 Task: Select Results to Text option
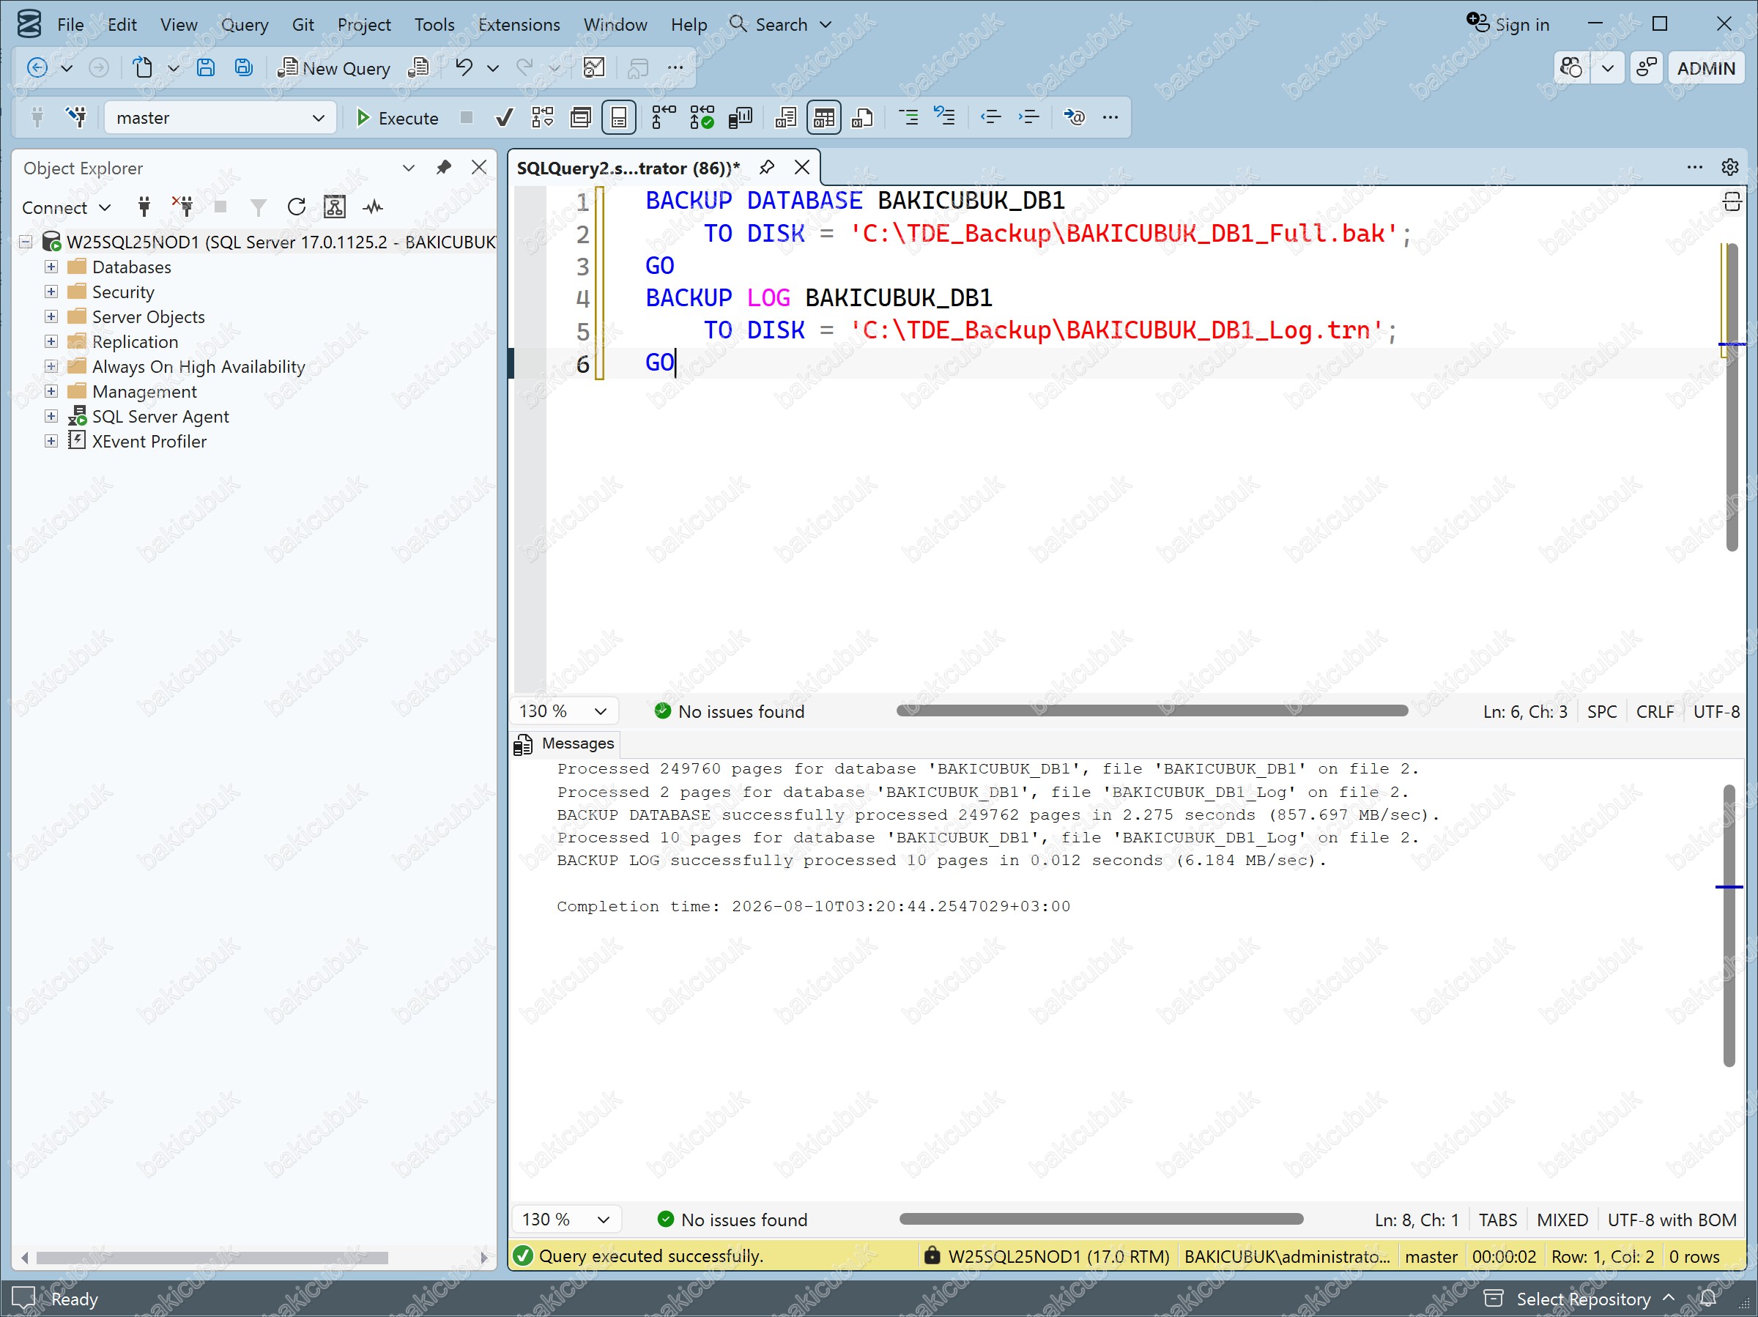click(x=785, y=118)
